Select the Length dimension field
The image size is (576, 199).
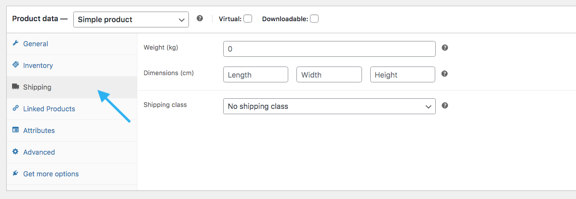[x=255, y=75]
